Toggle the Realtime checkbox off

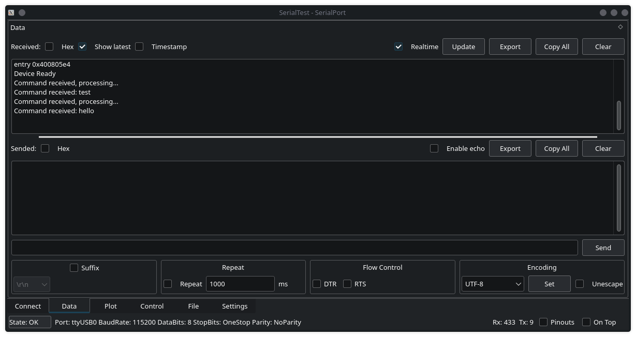click(398, 47)
